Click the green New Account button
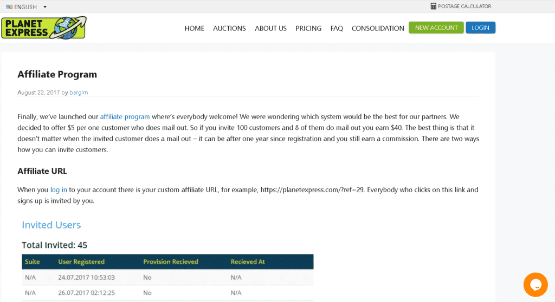The width and height of the screenshot is (555, 302). coord(436,28)
